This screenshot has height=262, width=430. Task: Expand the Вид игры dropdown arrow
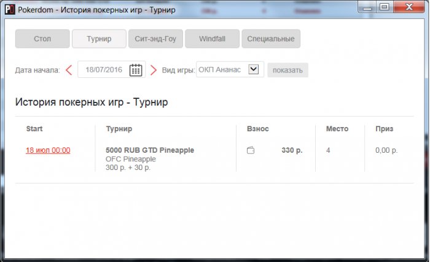click(x=253, y=69)
